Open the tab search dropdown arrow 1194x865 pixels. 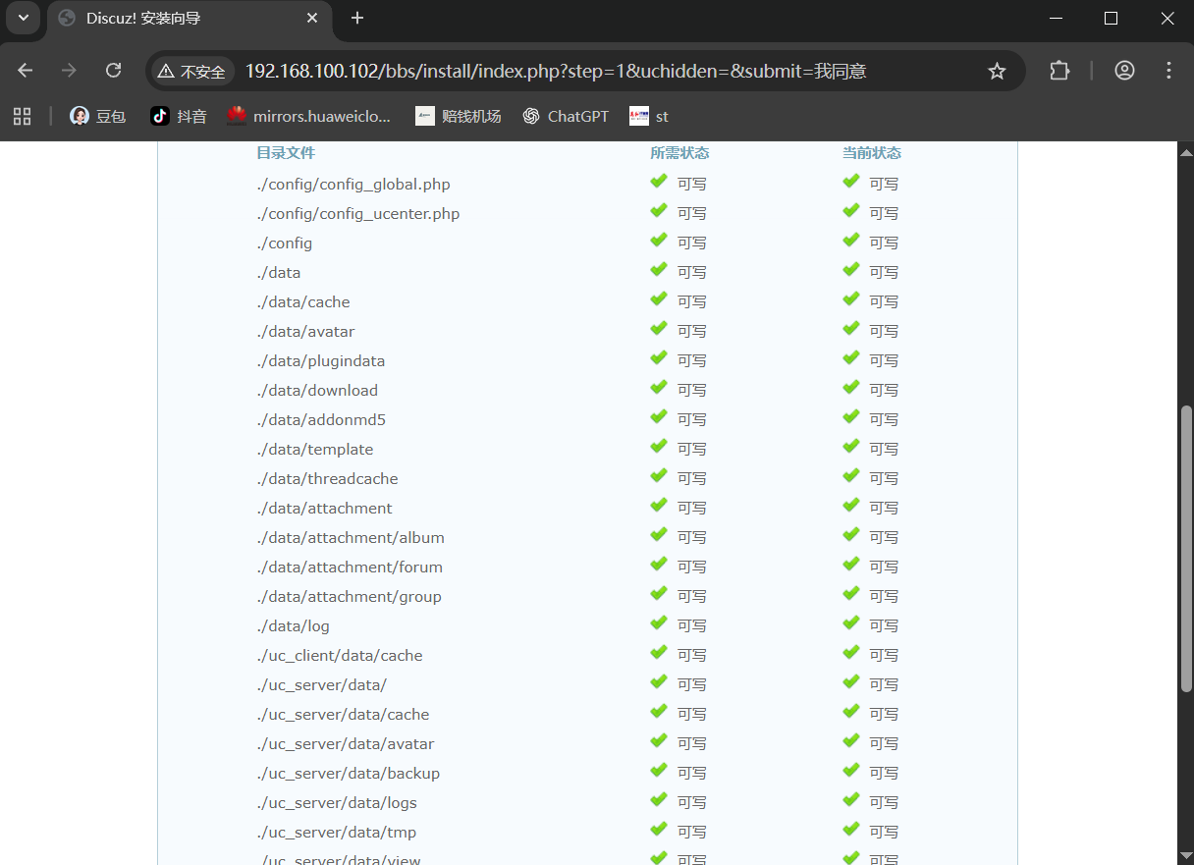pos(23,18)
